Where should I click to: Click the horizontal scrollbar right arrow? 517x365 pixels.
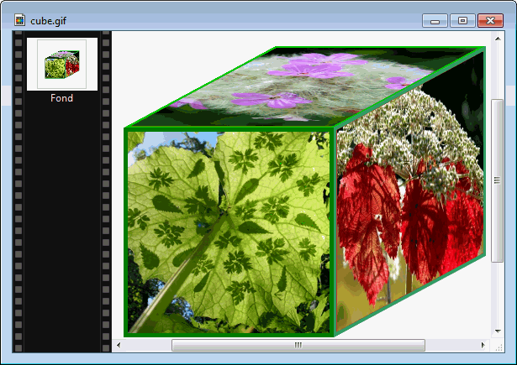point(483,345)
